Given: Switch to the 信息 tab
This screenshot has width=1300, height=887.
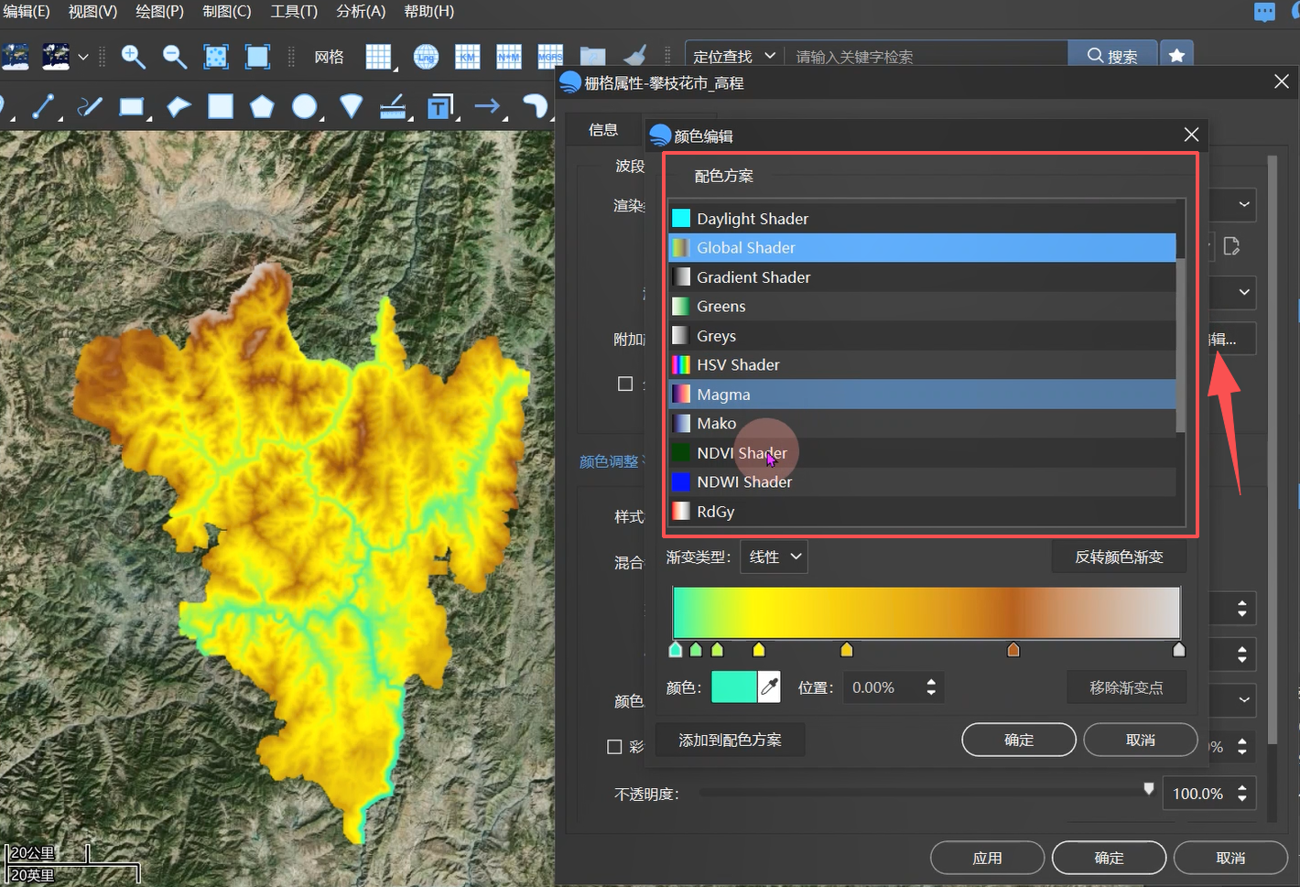Looking at the screenshot, I should [x=603, y=130].
